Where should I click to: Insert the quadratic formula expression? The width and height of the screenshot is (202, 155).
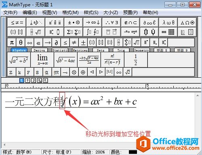point(89,60)
